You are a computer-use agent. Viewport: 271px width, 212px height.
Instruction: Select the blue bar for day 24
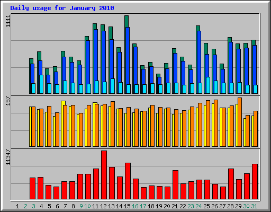[x=199, y=57]
